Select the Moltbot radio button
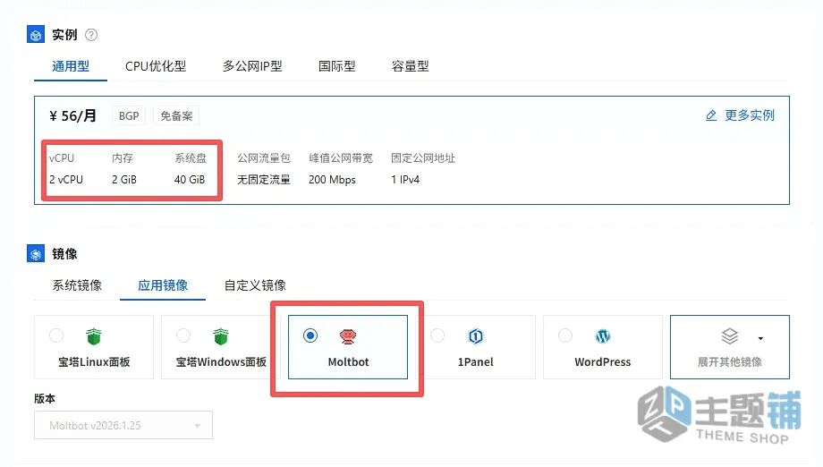 (x=310, y=335)
